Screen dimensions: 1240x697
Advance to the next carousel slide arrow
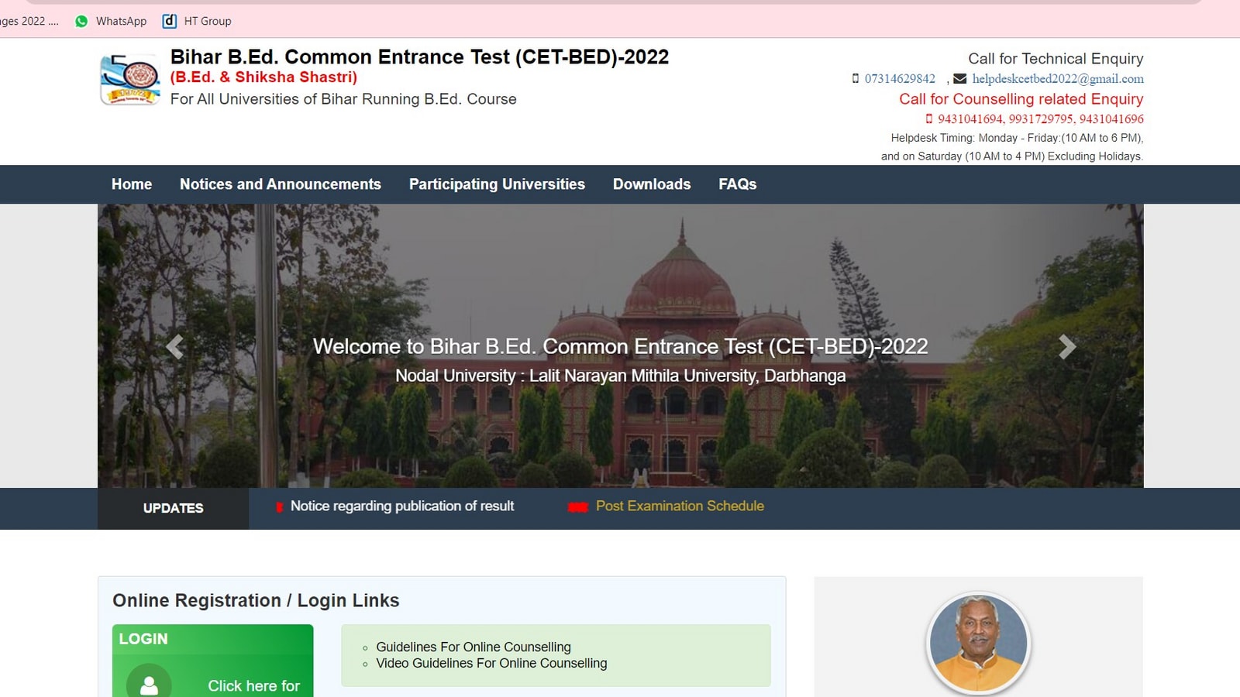1067,346
